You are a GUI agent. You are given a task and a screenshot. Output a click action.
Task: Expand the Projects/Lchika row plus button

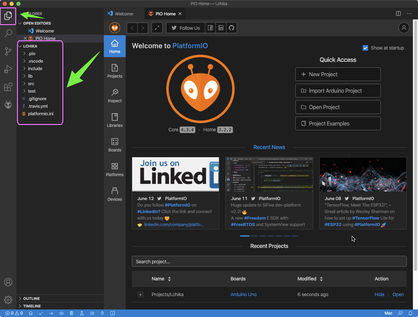coord(141,294)
